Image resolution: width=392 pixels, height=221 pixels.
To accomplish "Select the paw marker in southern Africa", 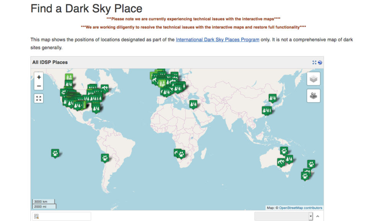I will (x=181, y=154).
